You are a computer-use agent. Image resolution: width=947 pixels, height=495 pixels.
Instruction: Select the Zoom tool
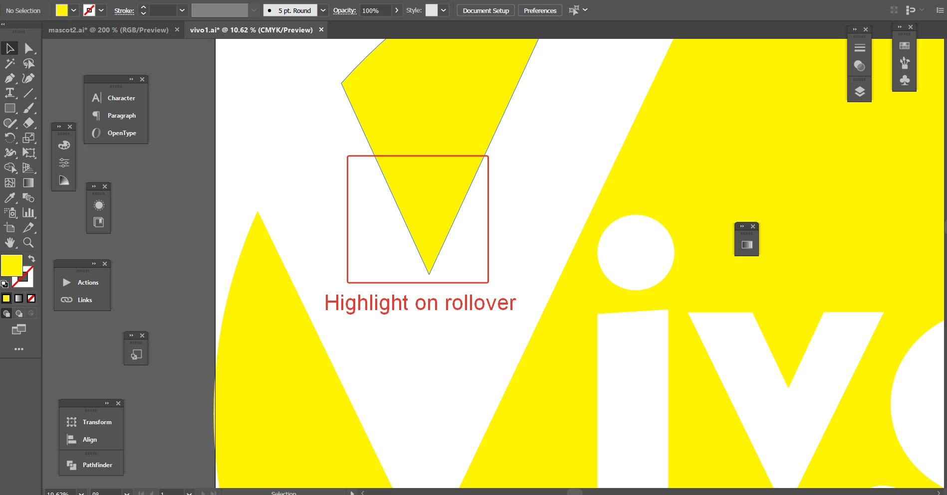tap(28, 243)
